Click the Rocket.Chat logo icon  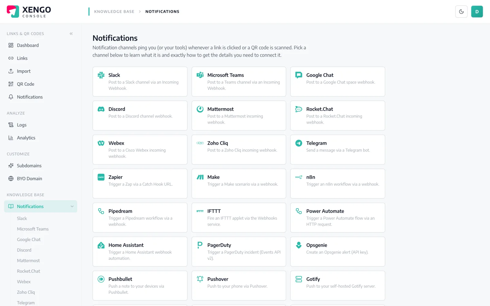click(x=299, y=109)
